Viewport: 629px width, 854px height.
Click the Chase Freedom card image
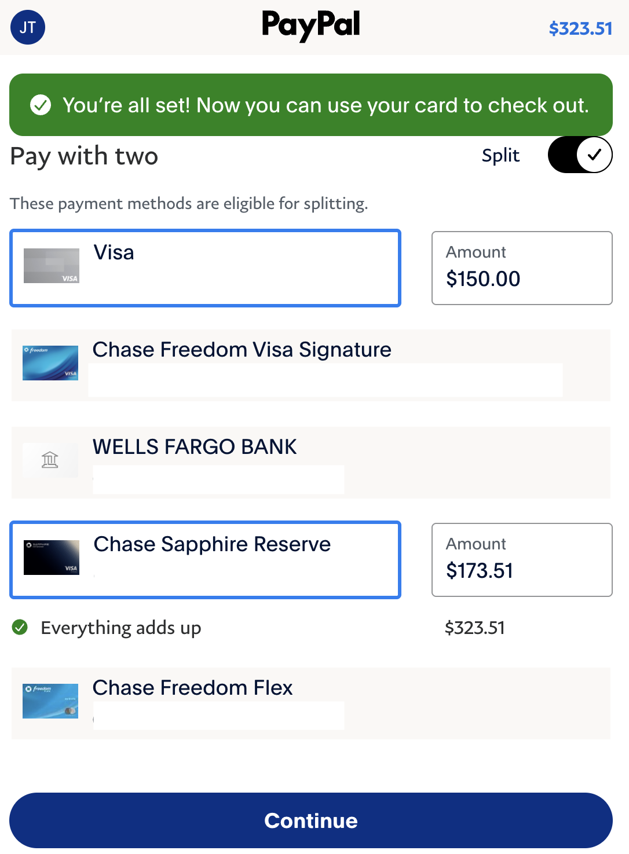[50, 363]
